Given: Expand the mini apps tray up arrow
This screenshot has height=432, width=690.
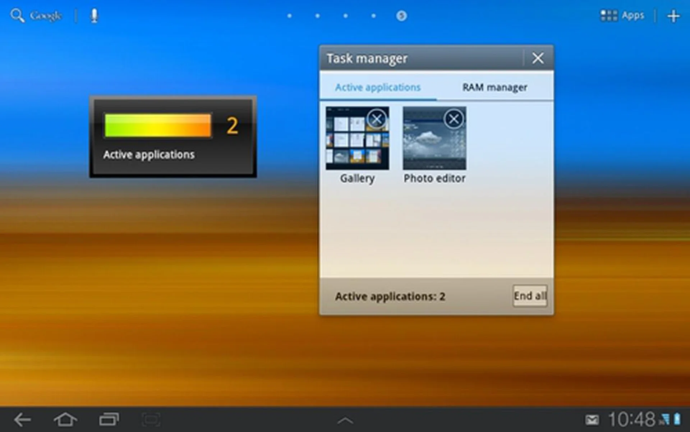Looking at the screenshot, I should tap(345, 420).
